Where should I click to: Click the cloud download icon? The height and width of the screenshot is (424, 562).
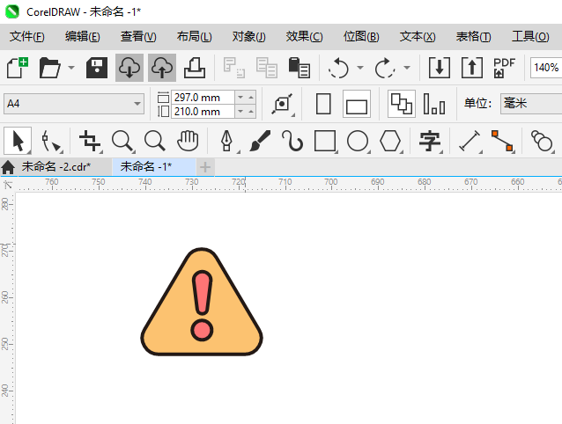tap(129, 68)
